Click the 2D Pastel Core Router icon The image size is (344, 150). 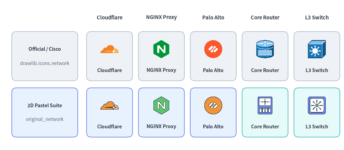(x=265, y=105)
